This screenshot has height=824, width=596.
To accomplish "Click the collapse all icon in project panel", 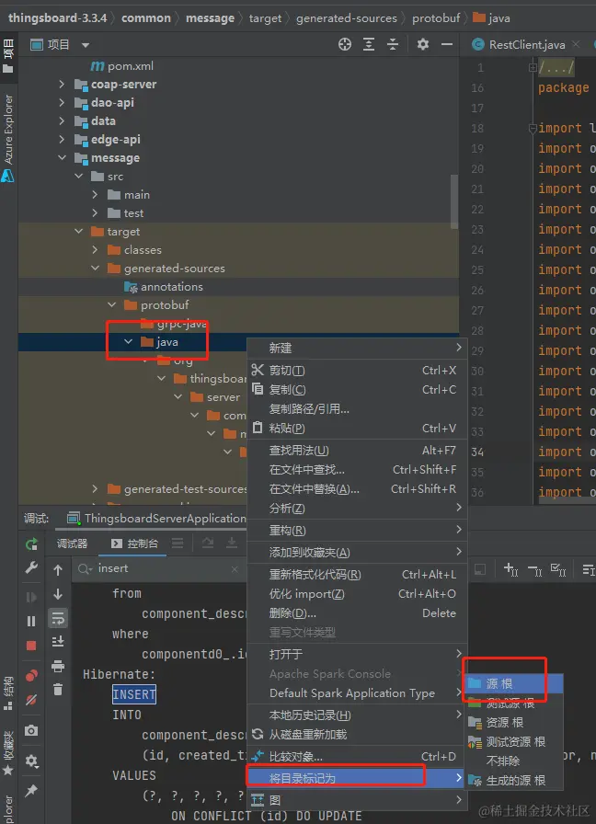I will point(393,45).
